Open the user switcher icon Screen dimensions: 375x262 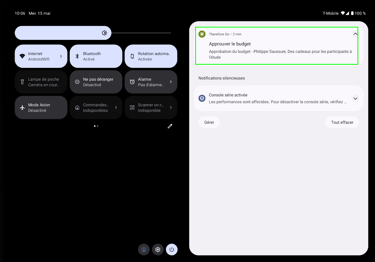(144, 249)
